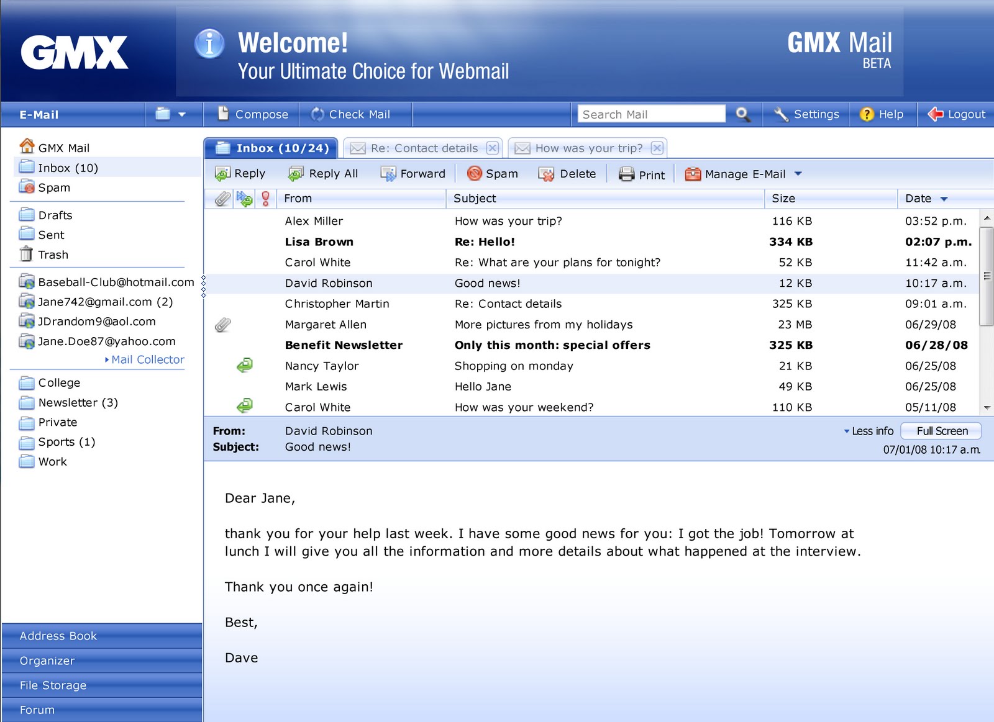Click the replied arrow on Nancy Taylor's mail
Viewport: 994px width, 722px height.
244,366
